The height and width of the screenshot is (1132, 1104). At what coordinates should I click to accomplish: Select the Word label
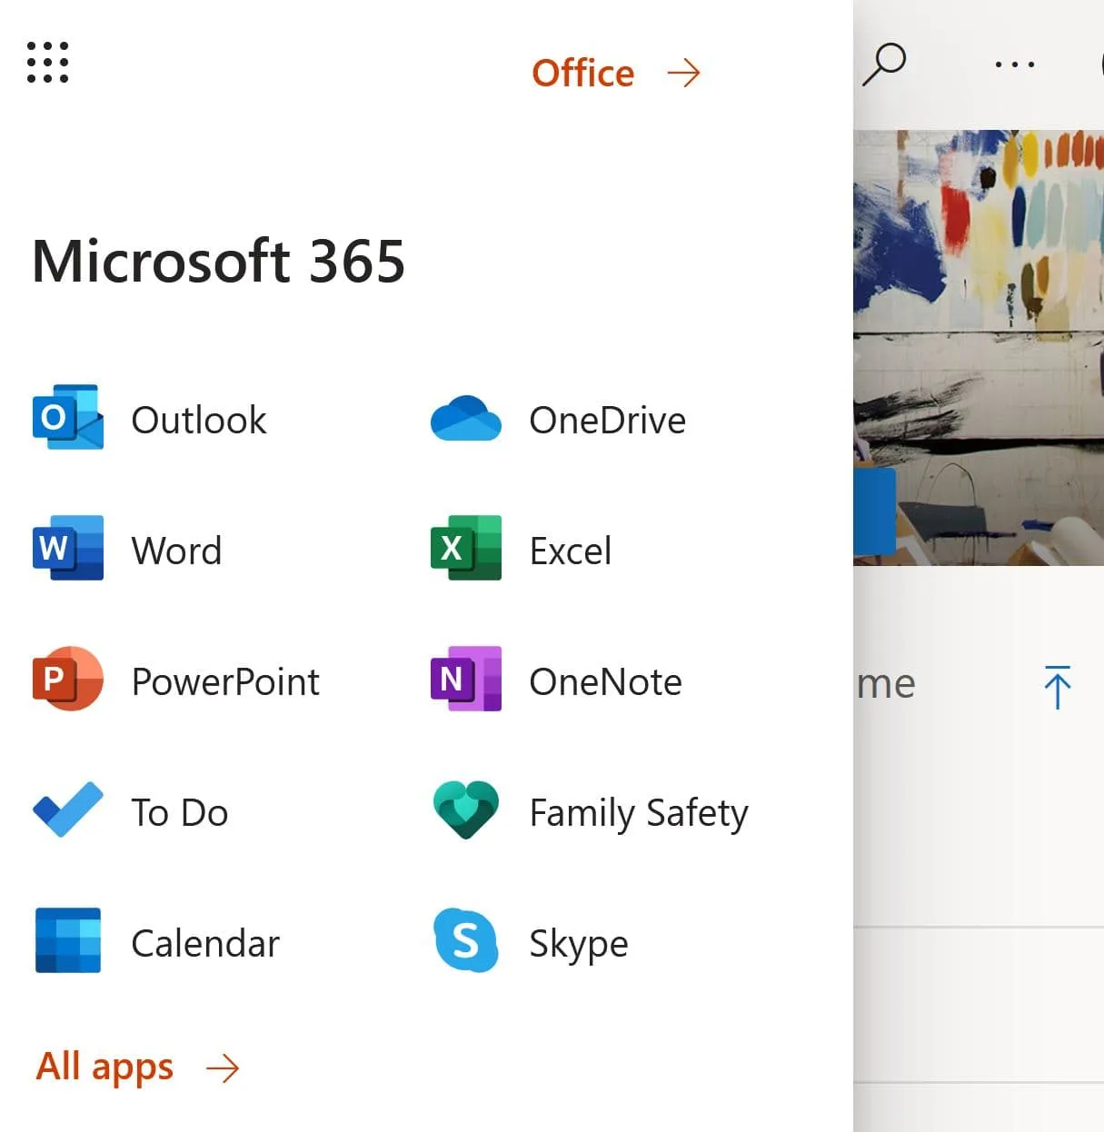[177, 551]
